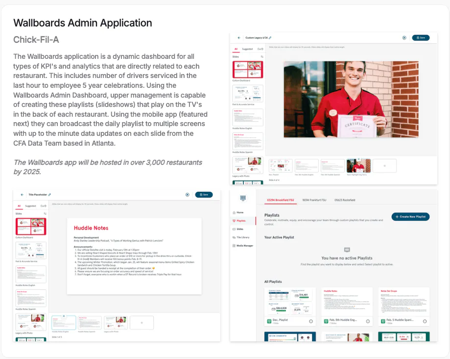Open Huddle Notes Spanish thumbnail in Title Placeholder filmstrip
The image size is (450, 359).
(90, 323)
